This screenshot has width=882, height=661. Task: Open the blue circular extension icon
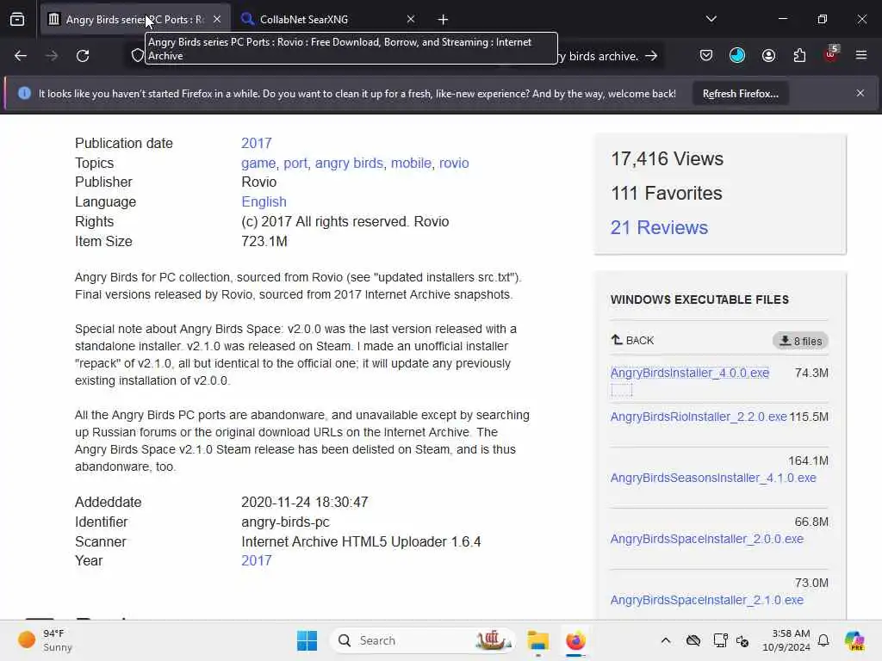[737, 55]
